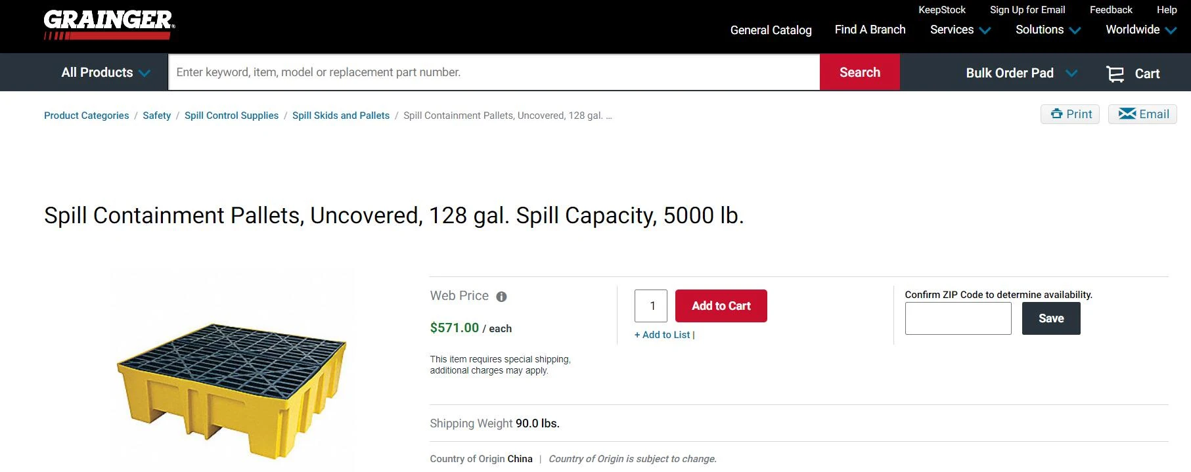Navigate to Spill Control Supplies breadcrumb
1191x472 pixels.
231,116
